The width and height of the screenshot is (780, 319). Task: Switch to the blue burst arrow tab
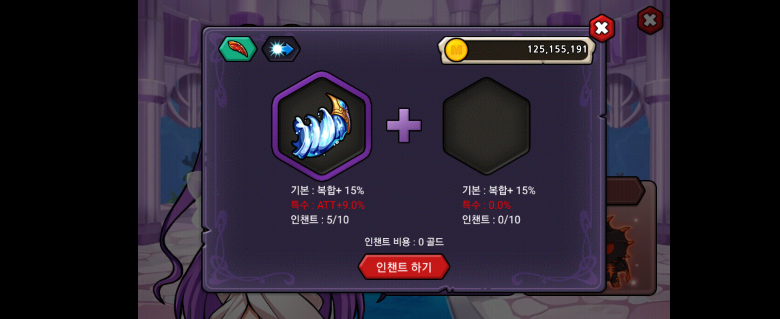click(x=281, y=49)
